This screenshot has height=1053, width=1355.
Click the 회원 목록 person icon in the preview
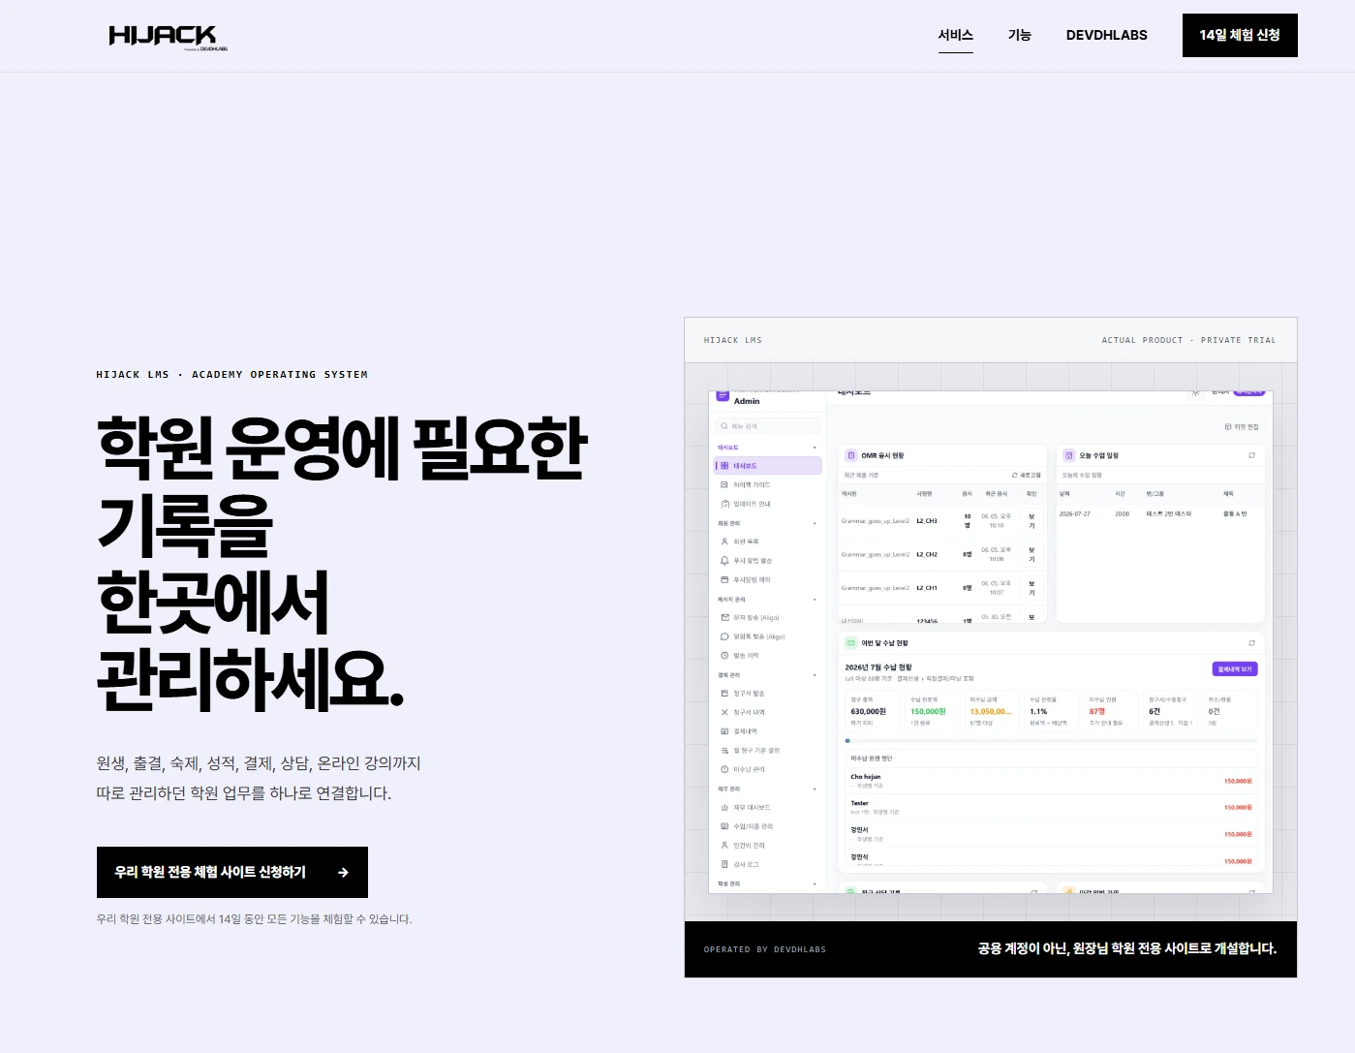(x=724, y=542)
